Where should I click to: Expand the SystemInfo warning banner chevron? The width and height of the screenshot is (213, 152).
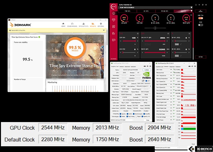(104, 30)
